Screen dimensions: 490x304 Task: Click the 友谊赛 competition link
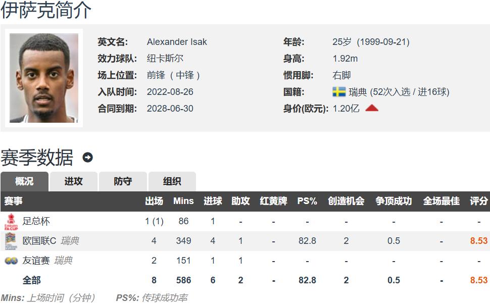coord(36,261)
